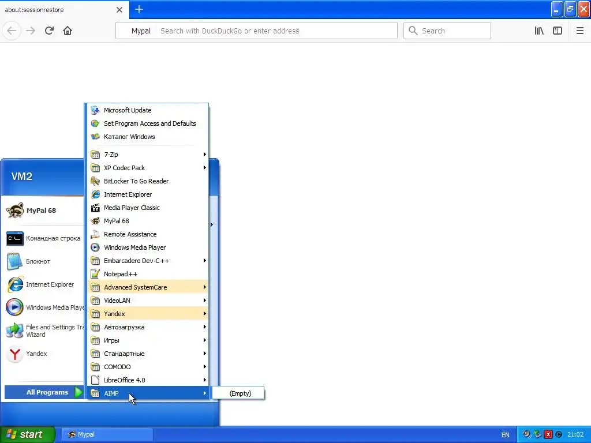Open Files and Settings Transfer Wizard icon

tap(14, 331)
